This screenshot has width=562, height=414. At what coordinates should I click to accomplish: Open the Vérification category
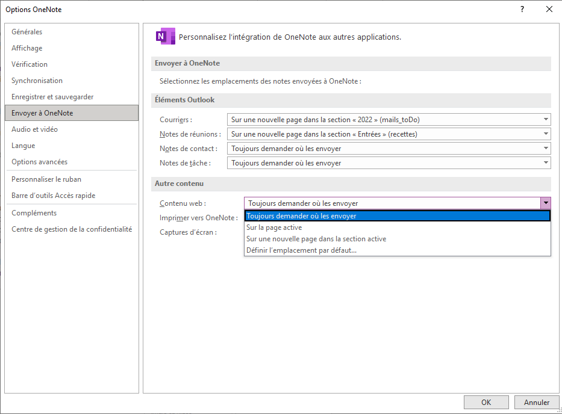click(72, 64)
